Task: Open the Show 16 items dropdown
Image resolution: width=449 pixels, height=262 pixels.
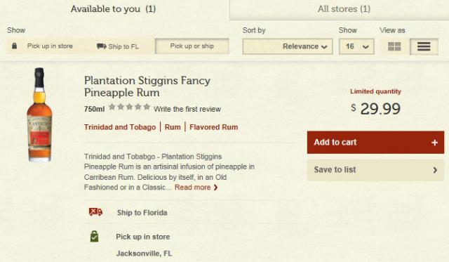Action: pos(356,46)
